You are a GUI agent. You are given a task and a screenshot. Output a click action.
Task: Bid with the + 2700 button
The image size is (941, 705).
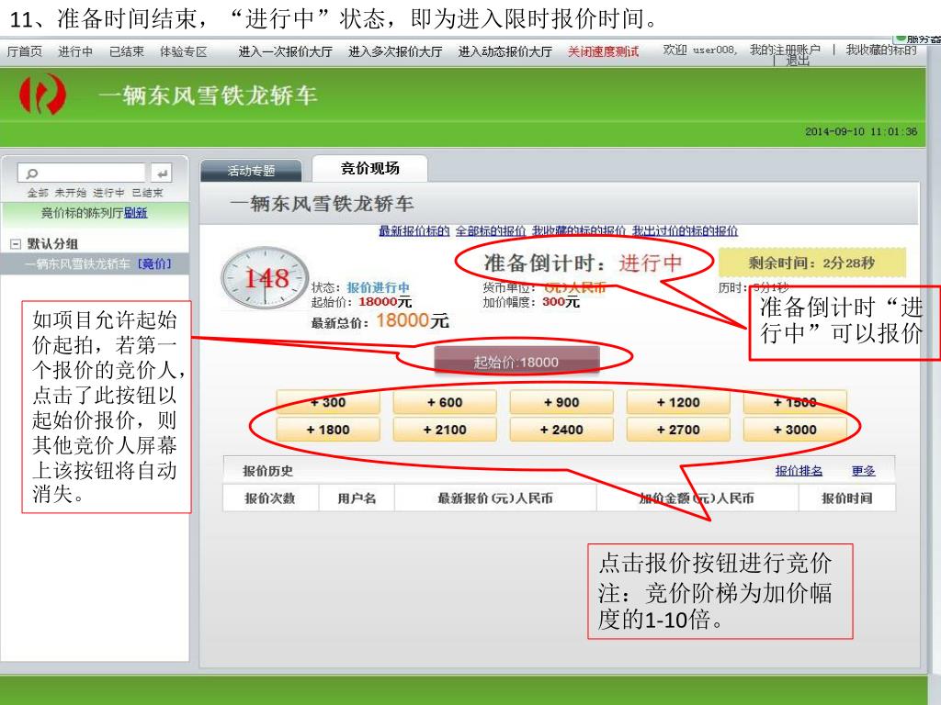tap(678, 430)
